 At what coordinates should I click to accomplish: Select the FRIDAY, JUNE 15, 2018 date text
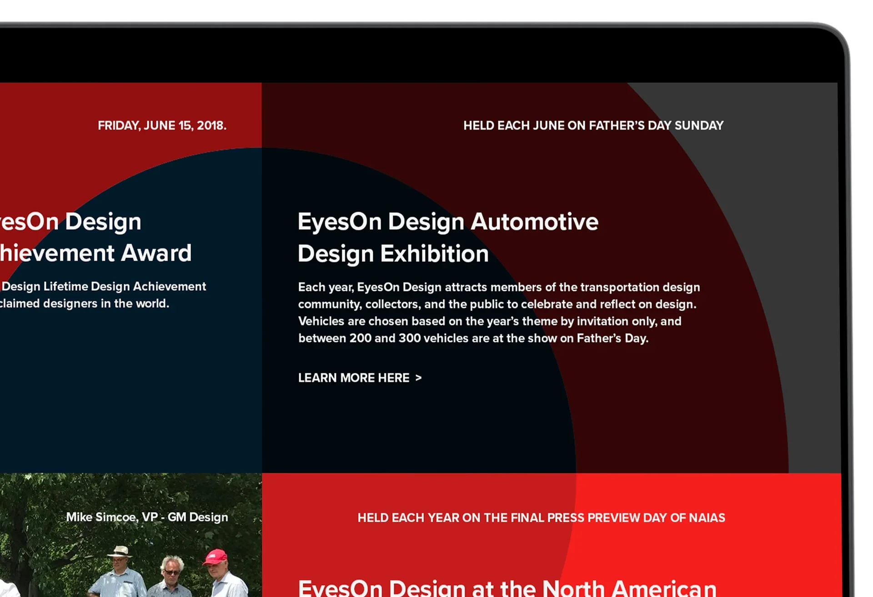(x=162, y=125)
